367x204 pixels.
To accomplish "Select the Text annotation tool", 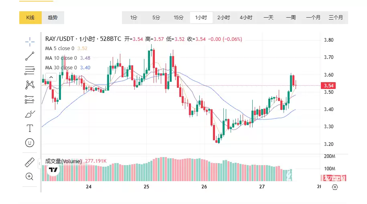I will pyautogui.click(x=30, y=128).
